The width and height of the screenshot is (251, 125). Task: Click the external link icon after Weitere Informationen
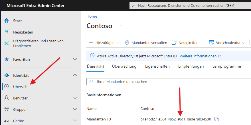[x=220, y=56]
